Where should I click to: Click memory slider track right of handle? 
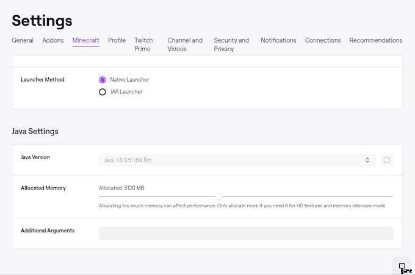coord(305,196)
